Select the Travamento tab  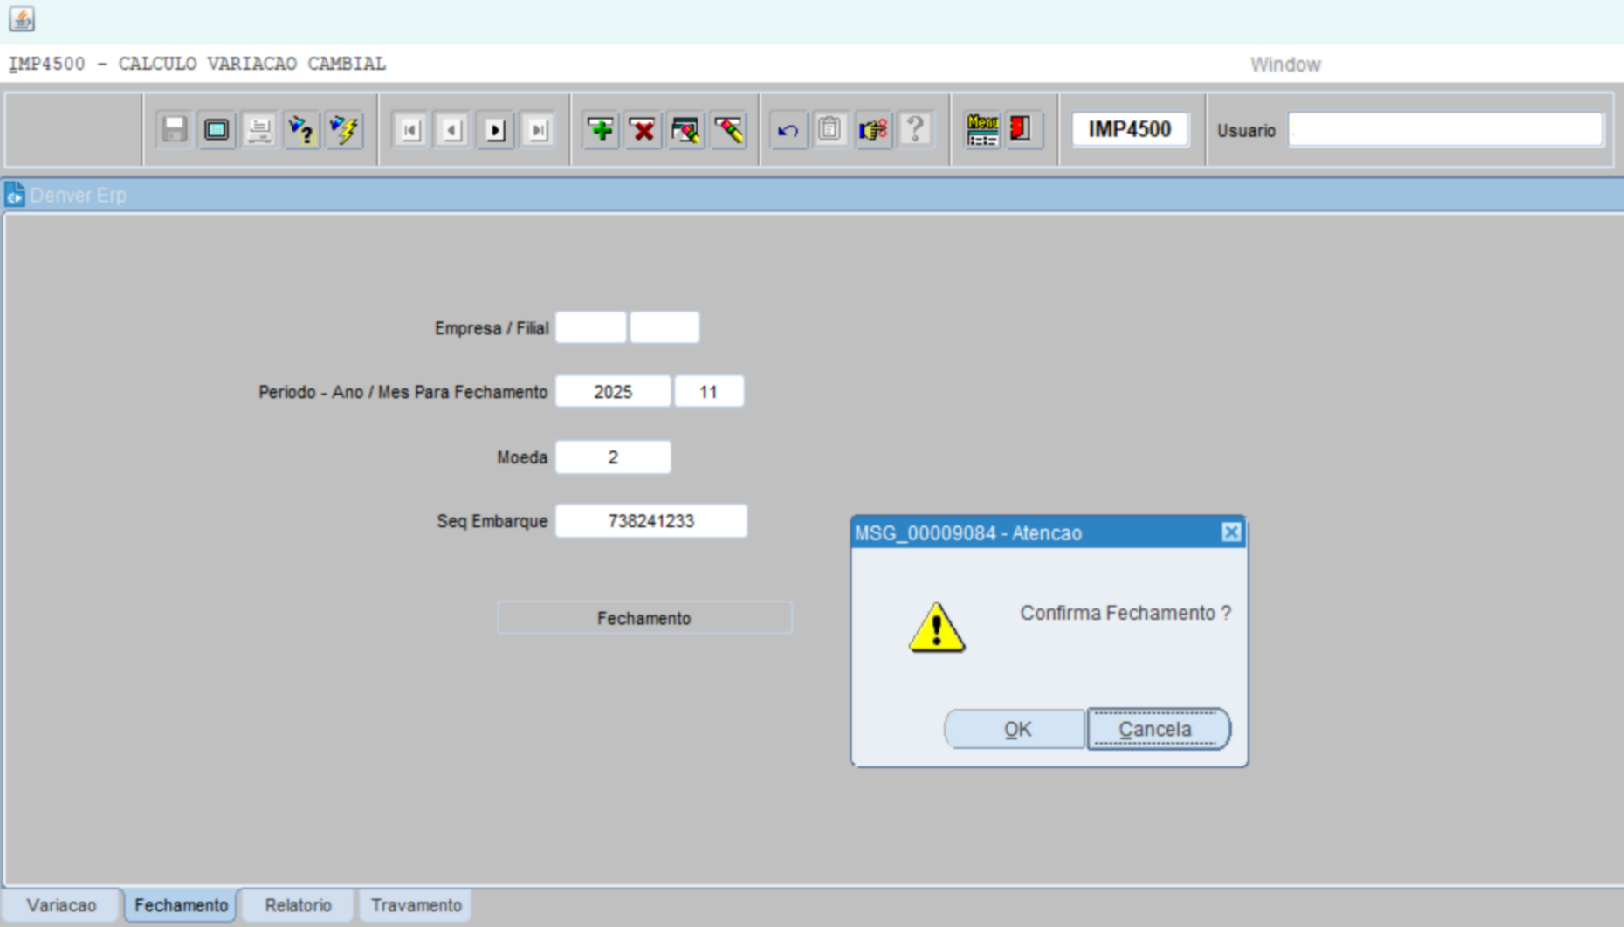coord(416,905)
